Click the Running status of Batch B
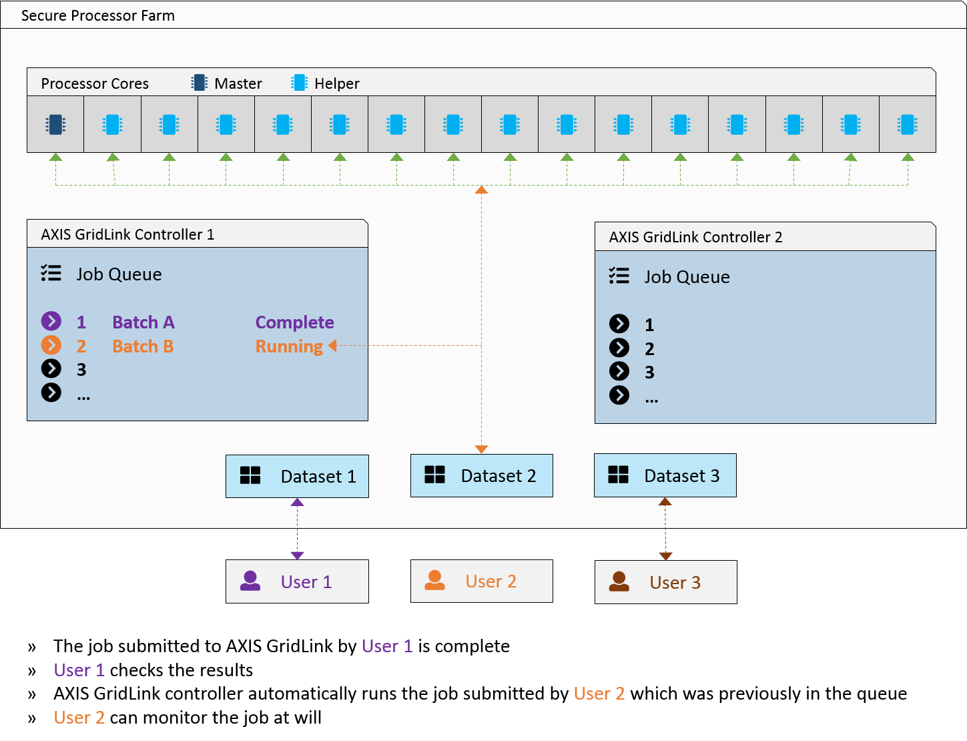This screenshot has width=967, height=741. [289, 346]
